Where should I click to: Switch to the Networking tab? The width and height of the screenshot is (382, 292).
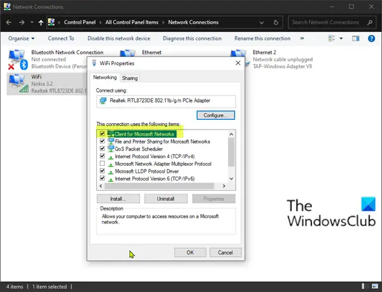[105, 77]
